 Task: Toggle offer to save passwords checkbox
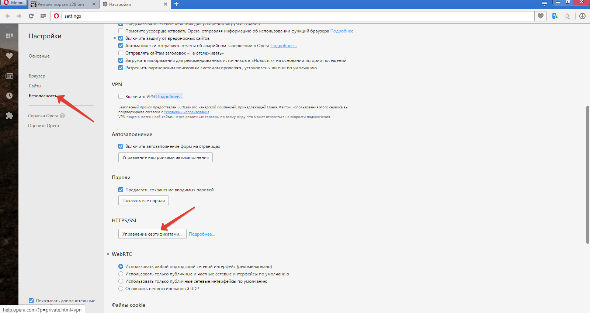click(121, 190)
